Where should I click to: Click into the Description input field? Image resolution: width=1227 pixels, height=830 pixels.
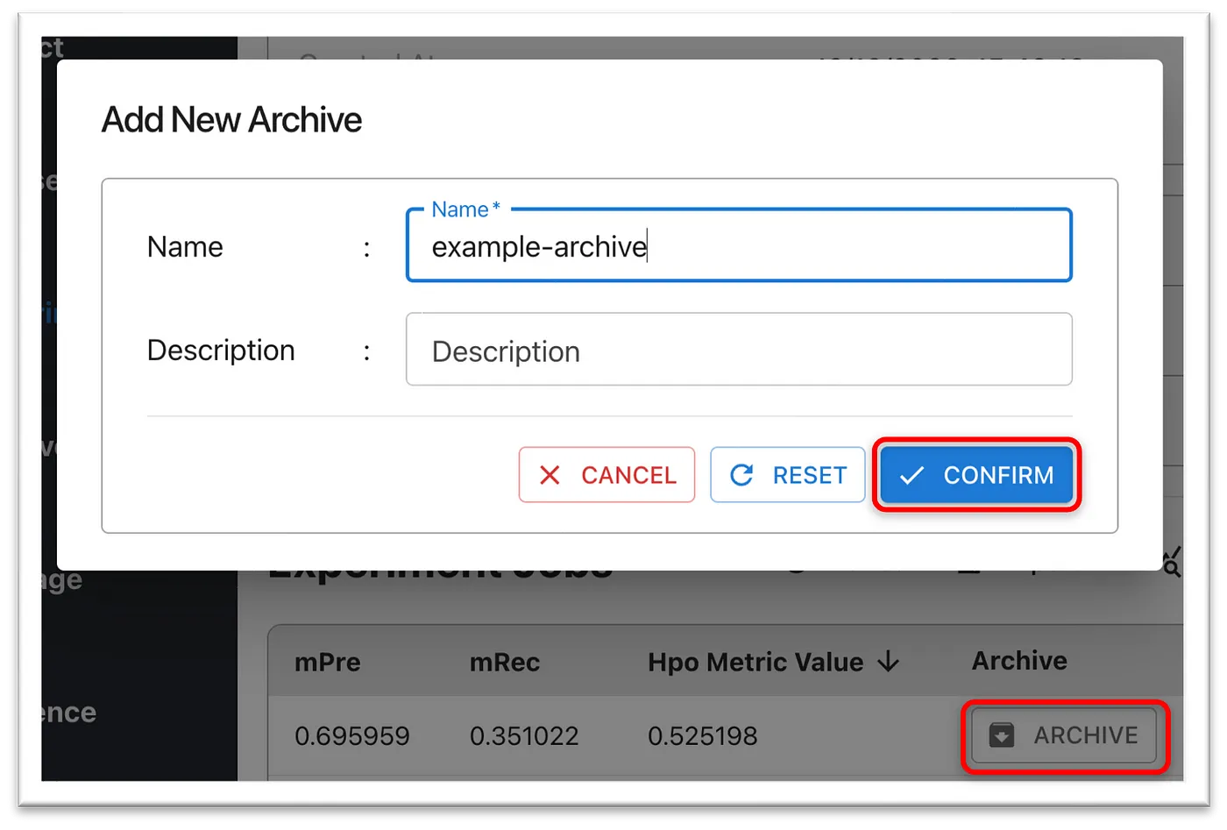coord(738,351)
